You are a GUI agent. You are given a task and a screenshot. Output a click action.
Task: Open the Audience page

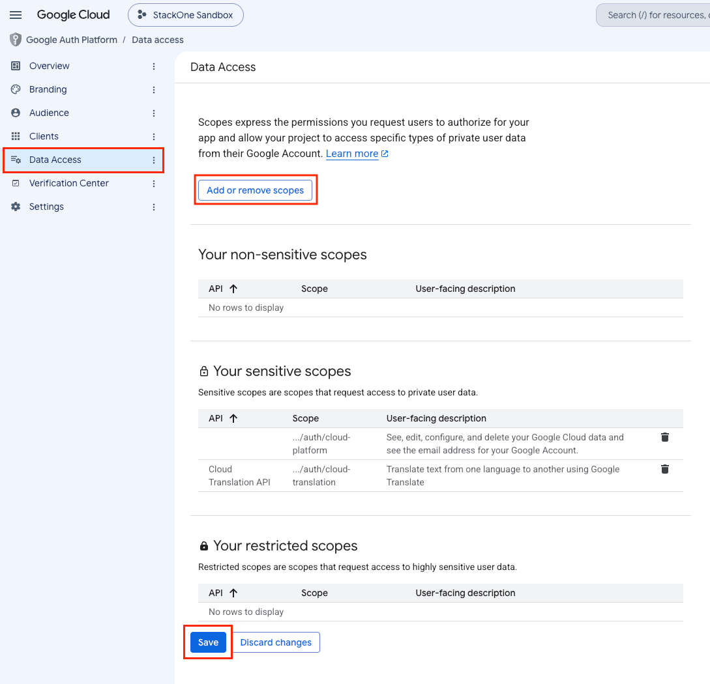click(49, 113)
